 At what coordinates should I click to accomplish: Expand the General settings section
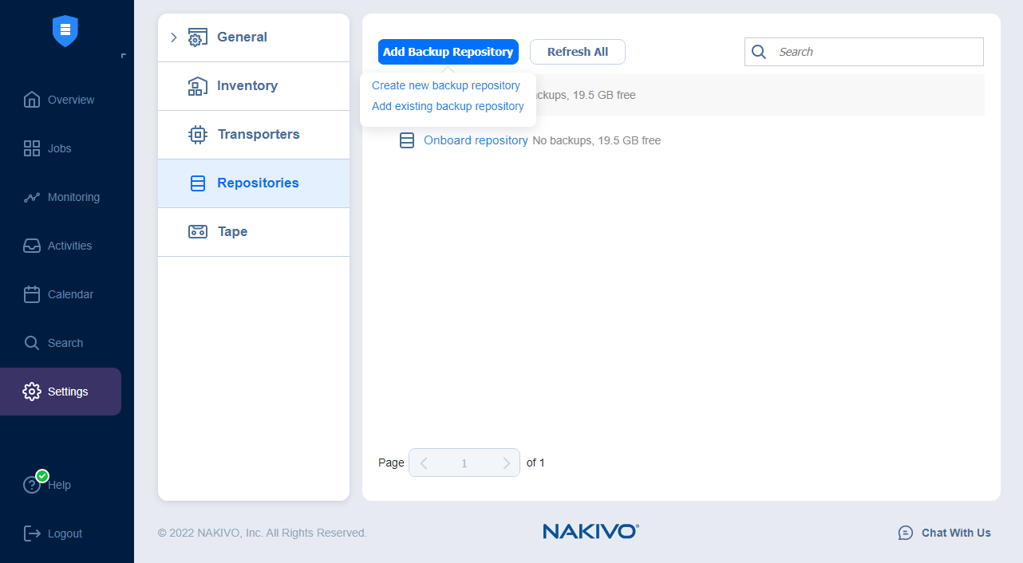[x=174, y=37]
